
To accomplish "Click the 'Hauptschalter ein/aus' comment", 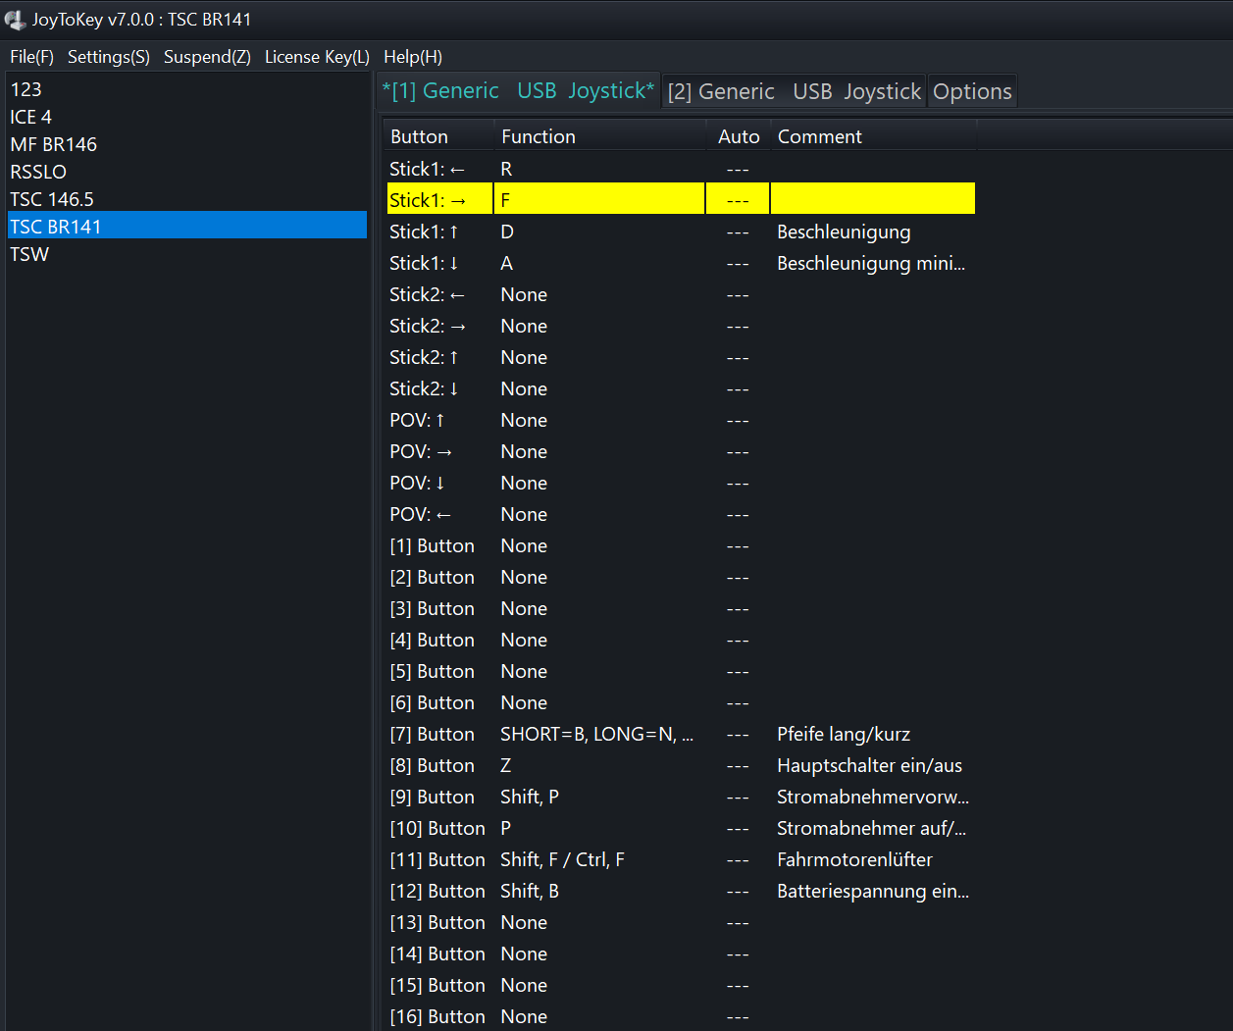I will click(x=869, y=765).
